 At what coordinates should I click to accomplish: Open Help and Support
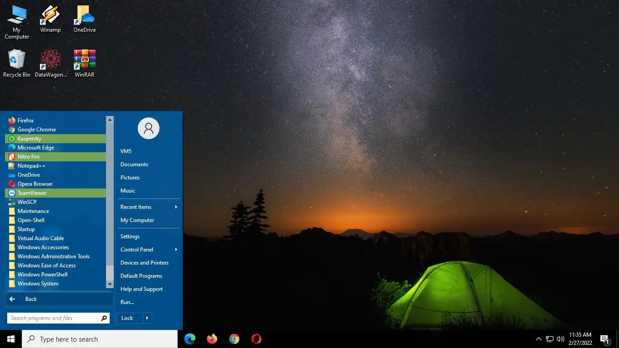pyautogui.click(x=149, y=289)
